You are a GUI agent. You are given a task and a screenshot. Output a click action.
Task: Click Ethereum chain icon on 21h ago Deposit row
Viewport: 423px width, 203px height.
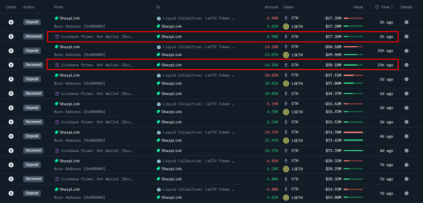pos(11,51)
